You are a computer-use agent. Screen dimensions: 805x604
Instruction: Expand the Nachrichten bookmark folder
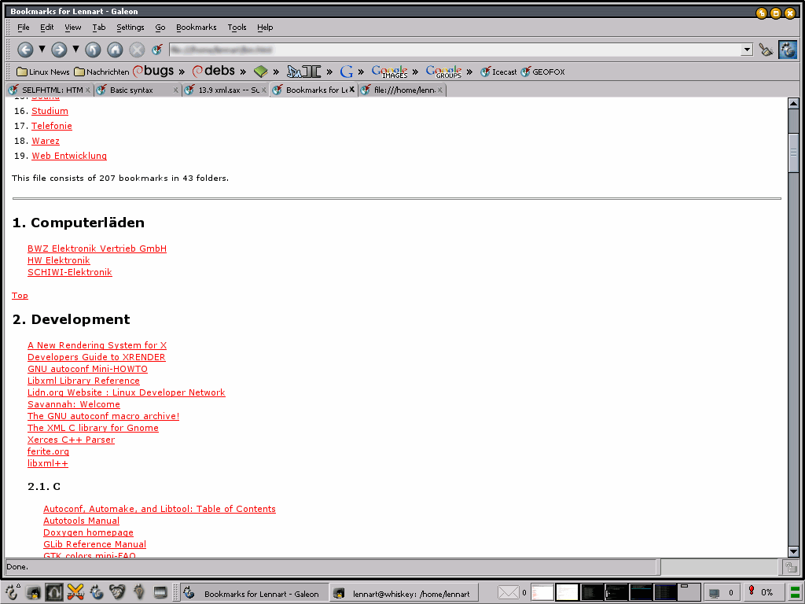[101, 72]
